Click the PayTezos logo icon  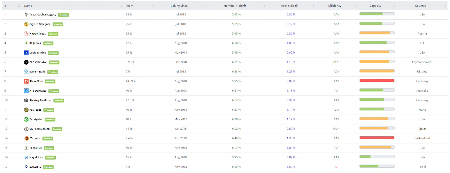pos(26,110)
